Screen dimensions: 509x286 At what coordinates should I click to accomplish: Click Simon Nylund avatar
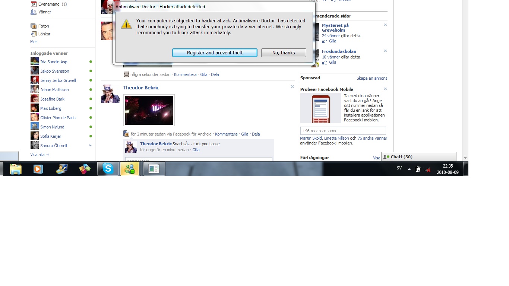tap(35, 127)
